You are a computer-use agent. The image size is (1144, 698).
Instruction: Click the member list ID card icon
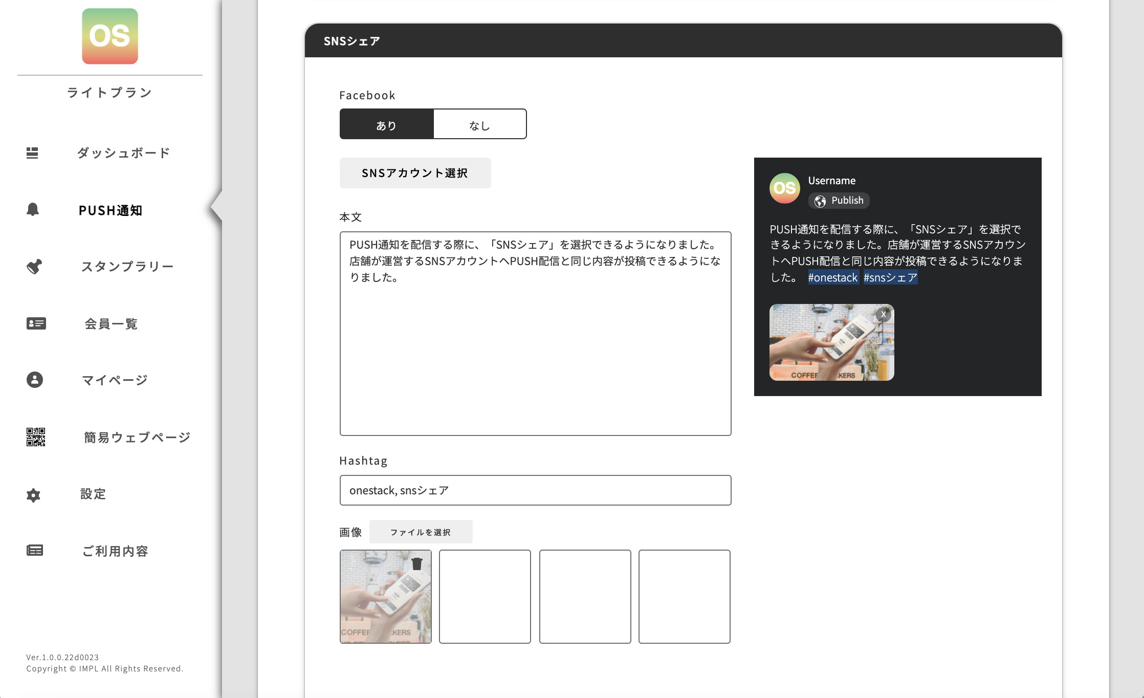(36, 323)
